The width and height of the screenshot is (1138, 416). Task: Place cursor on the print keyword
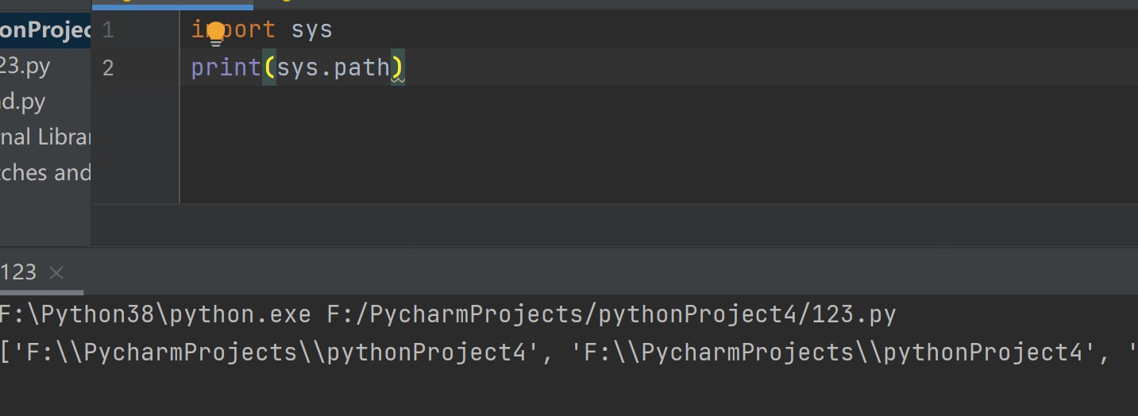pyautogui.click(x=226, y=67)
